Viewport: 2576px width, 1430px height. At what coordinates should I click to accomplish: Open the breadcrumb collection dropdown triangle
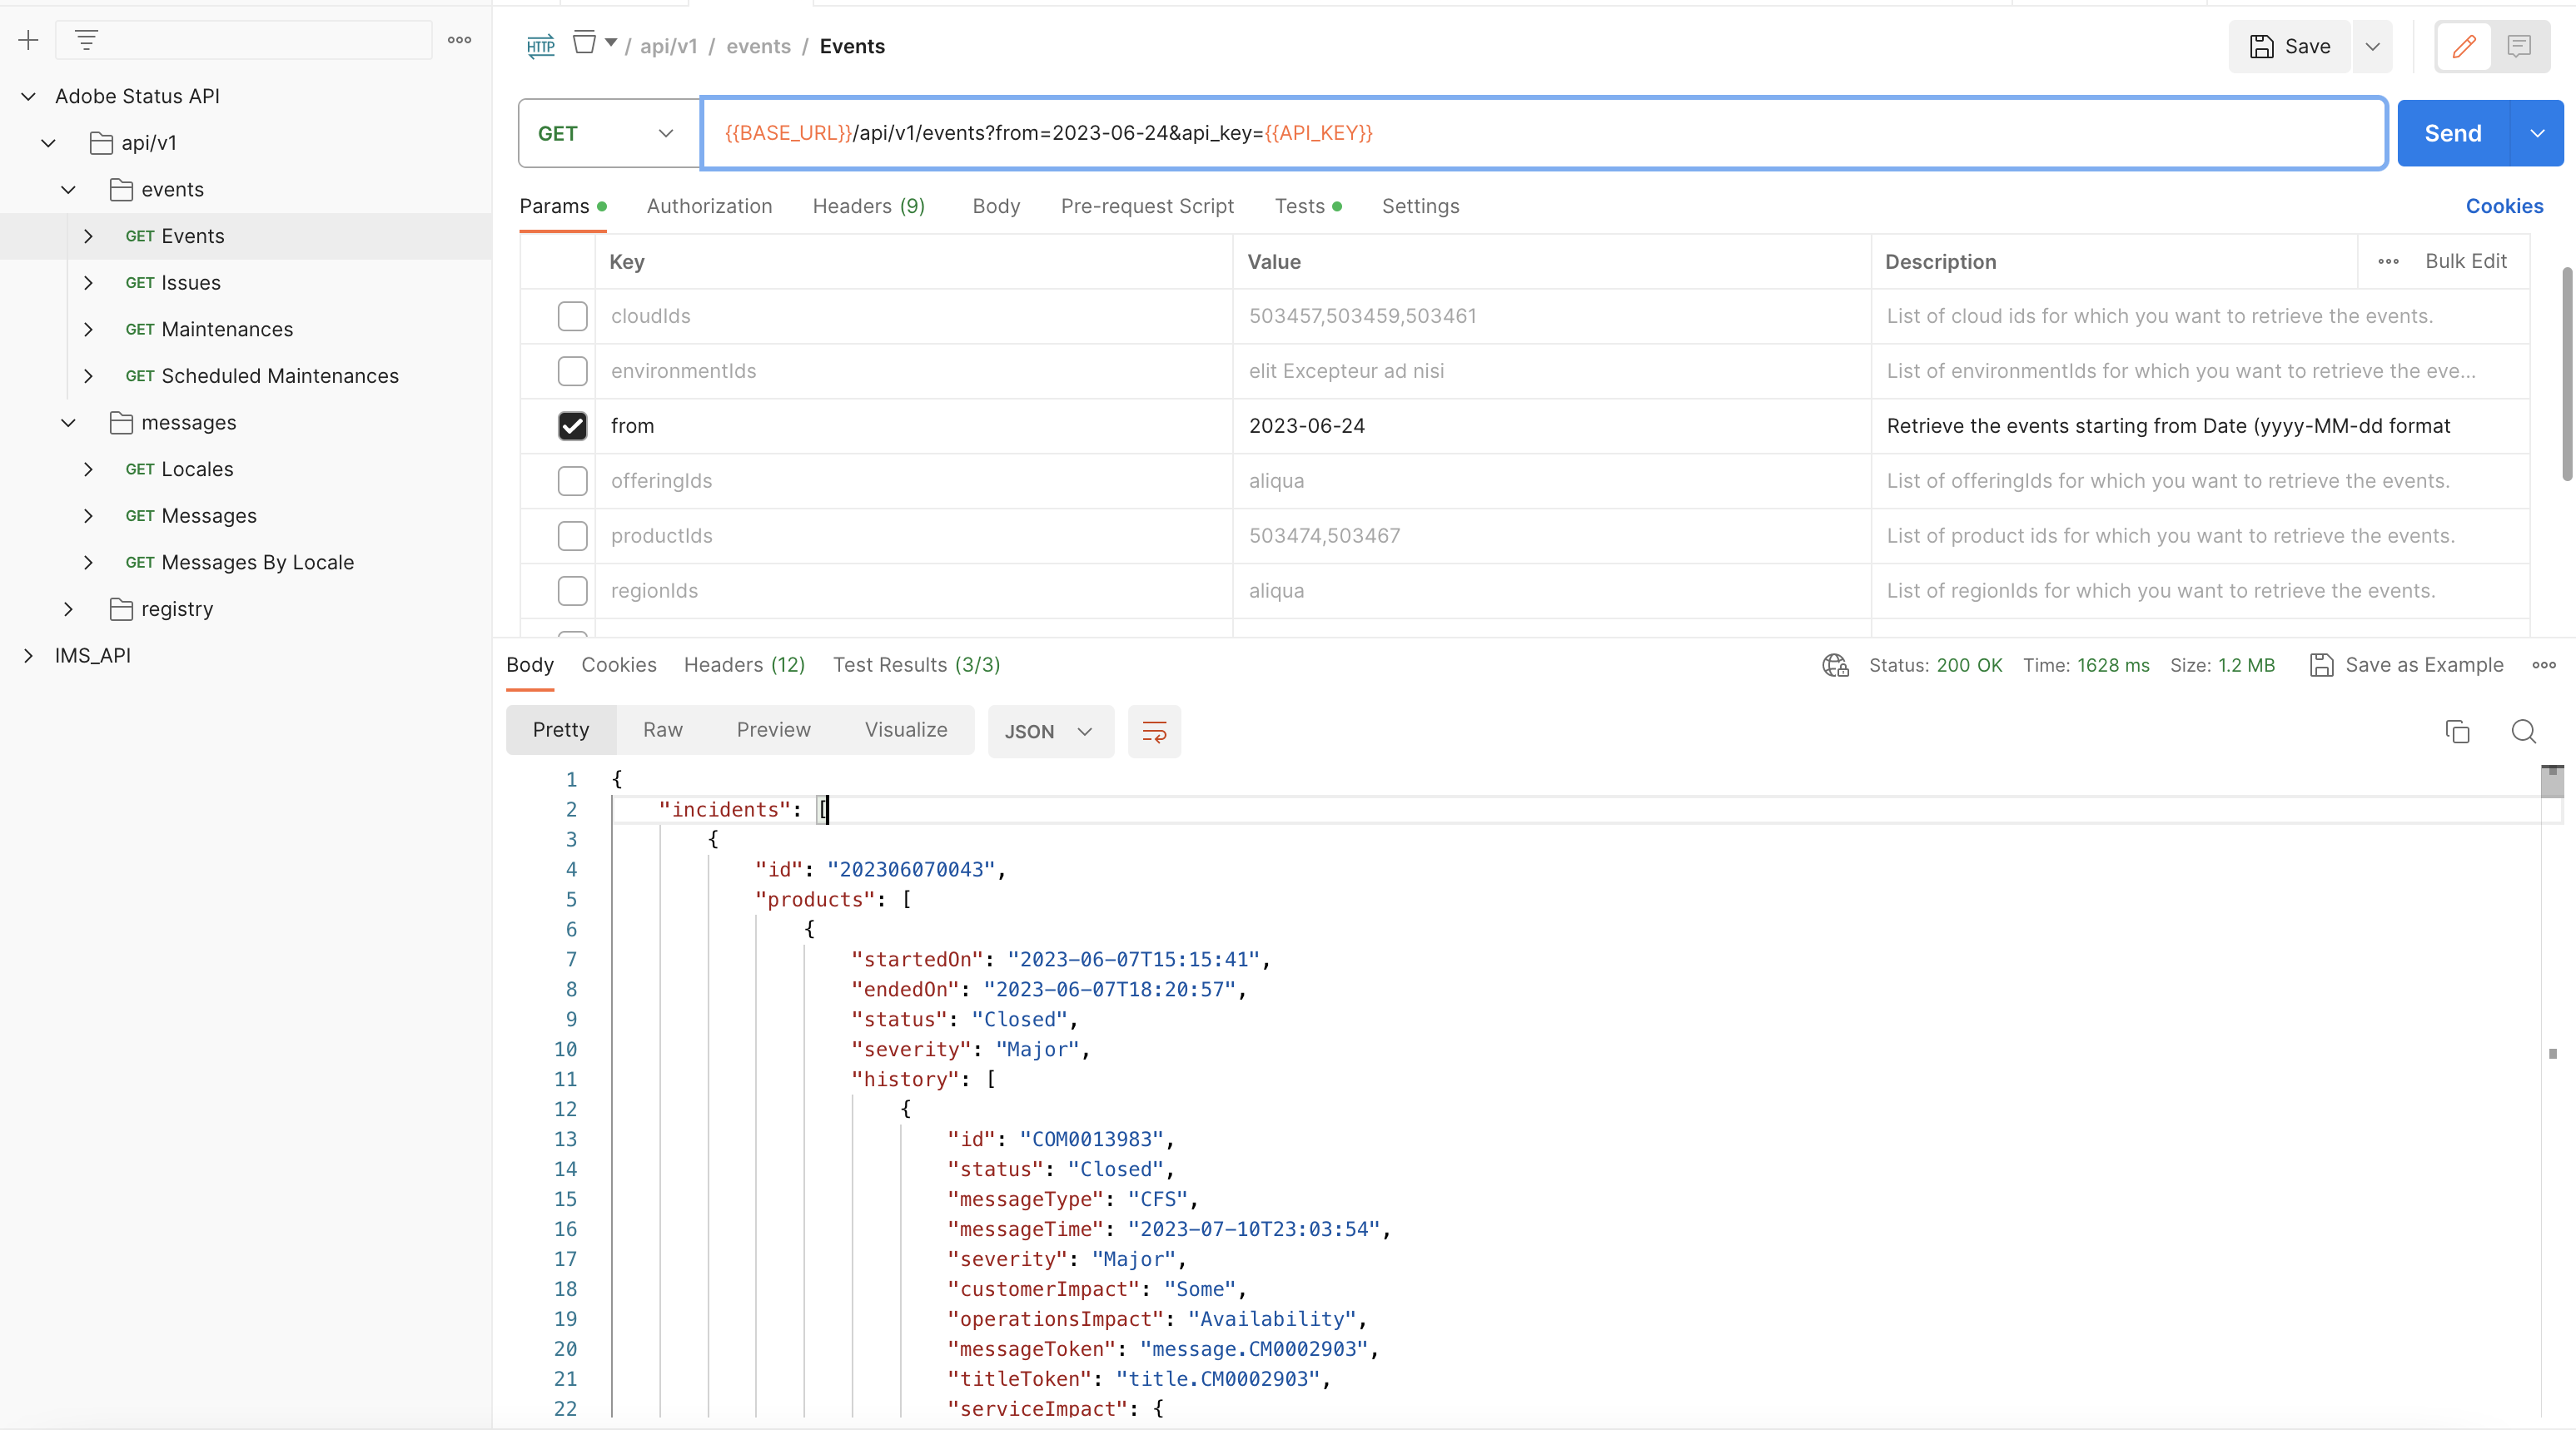[611, 43]
